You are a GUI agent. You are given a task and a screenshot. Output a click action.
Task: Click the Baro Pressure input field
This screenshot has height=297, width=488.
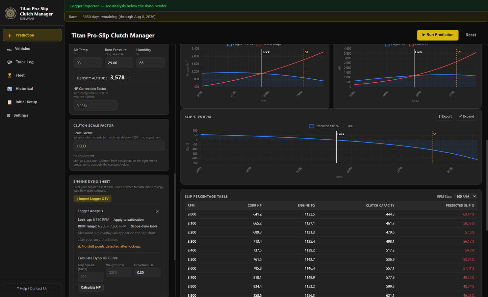119,63
